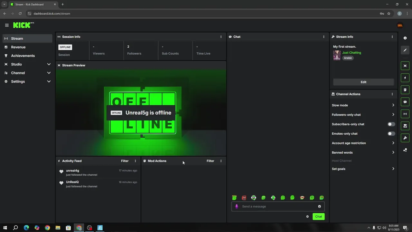Toggle Stream Preview widget via focus icon
412x232 pixels.
pyautogui.click(x=405, y=66)
